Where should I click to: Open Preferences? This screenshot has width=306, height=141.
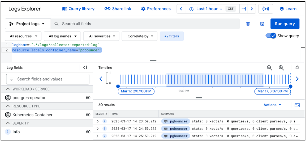point(156,9)
